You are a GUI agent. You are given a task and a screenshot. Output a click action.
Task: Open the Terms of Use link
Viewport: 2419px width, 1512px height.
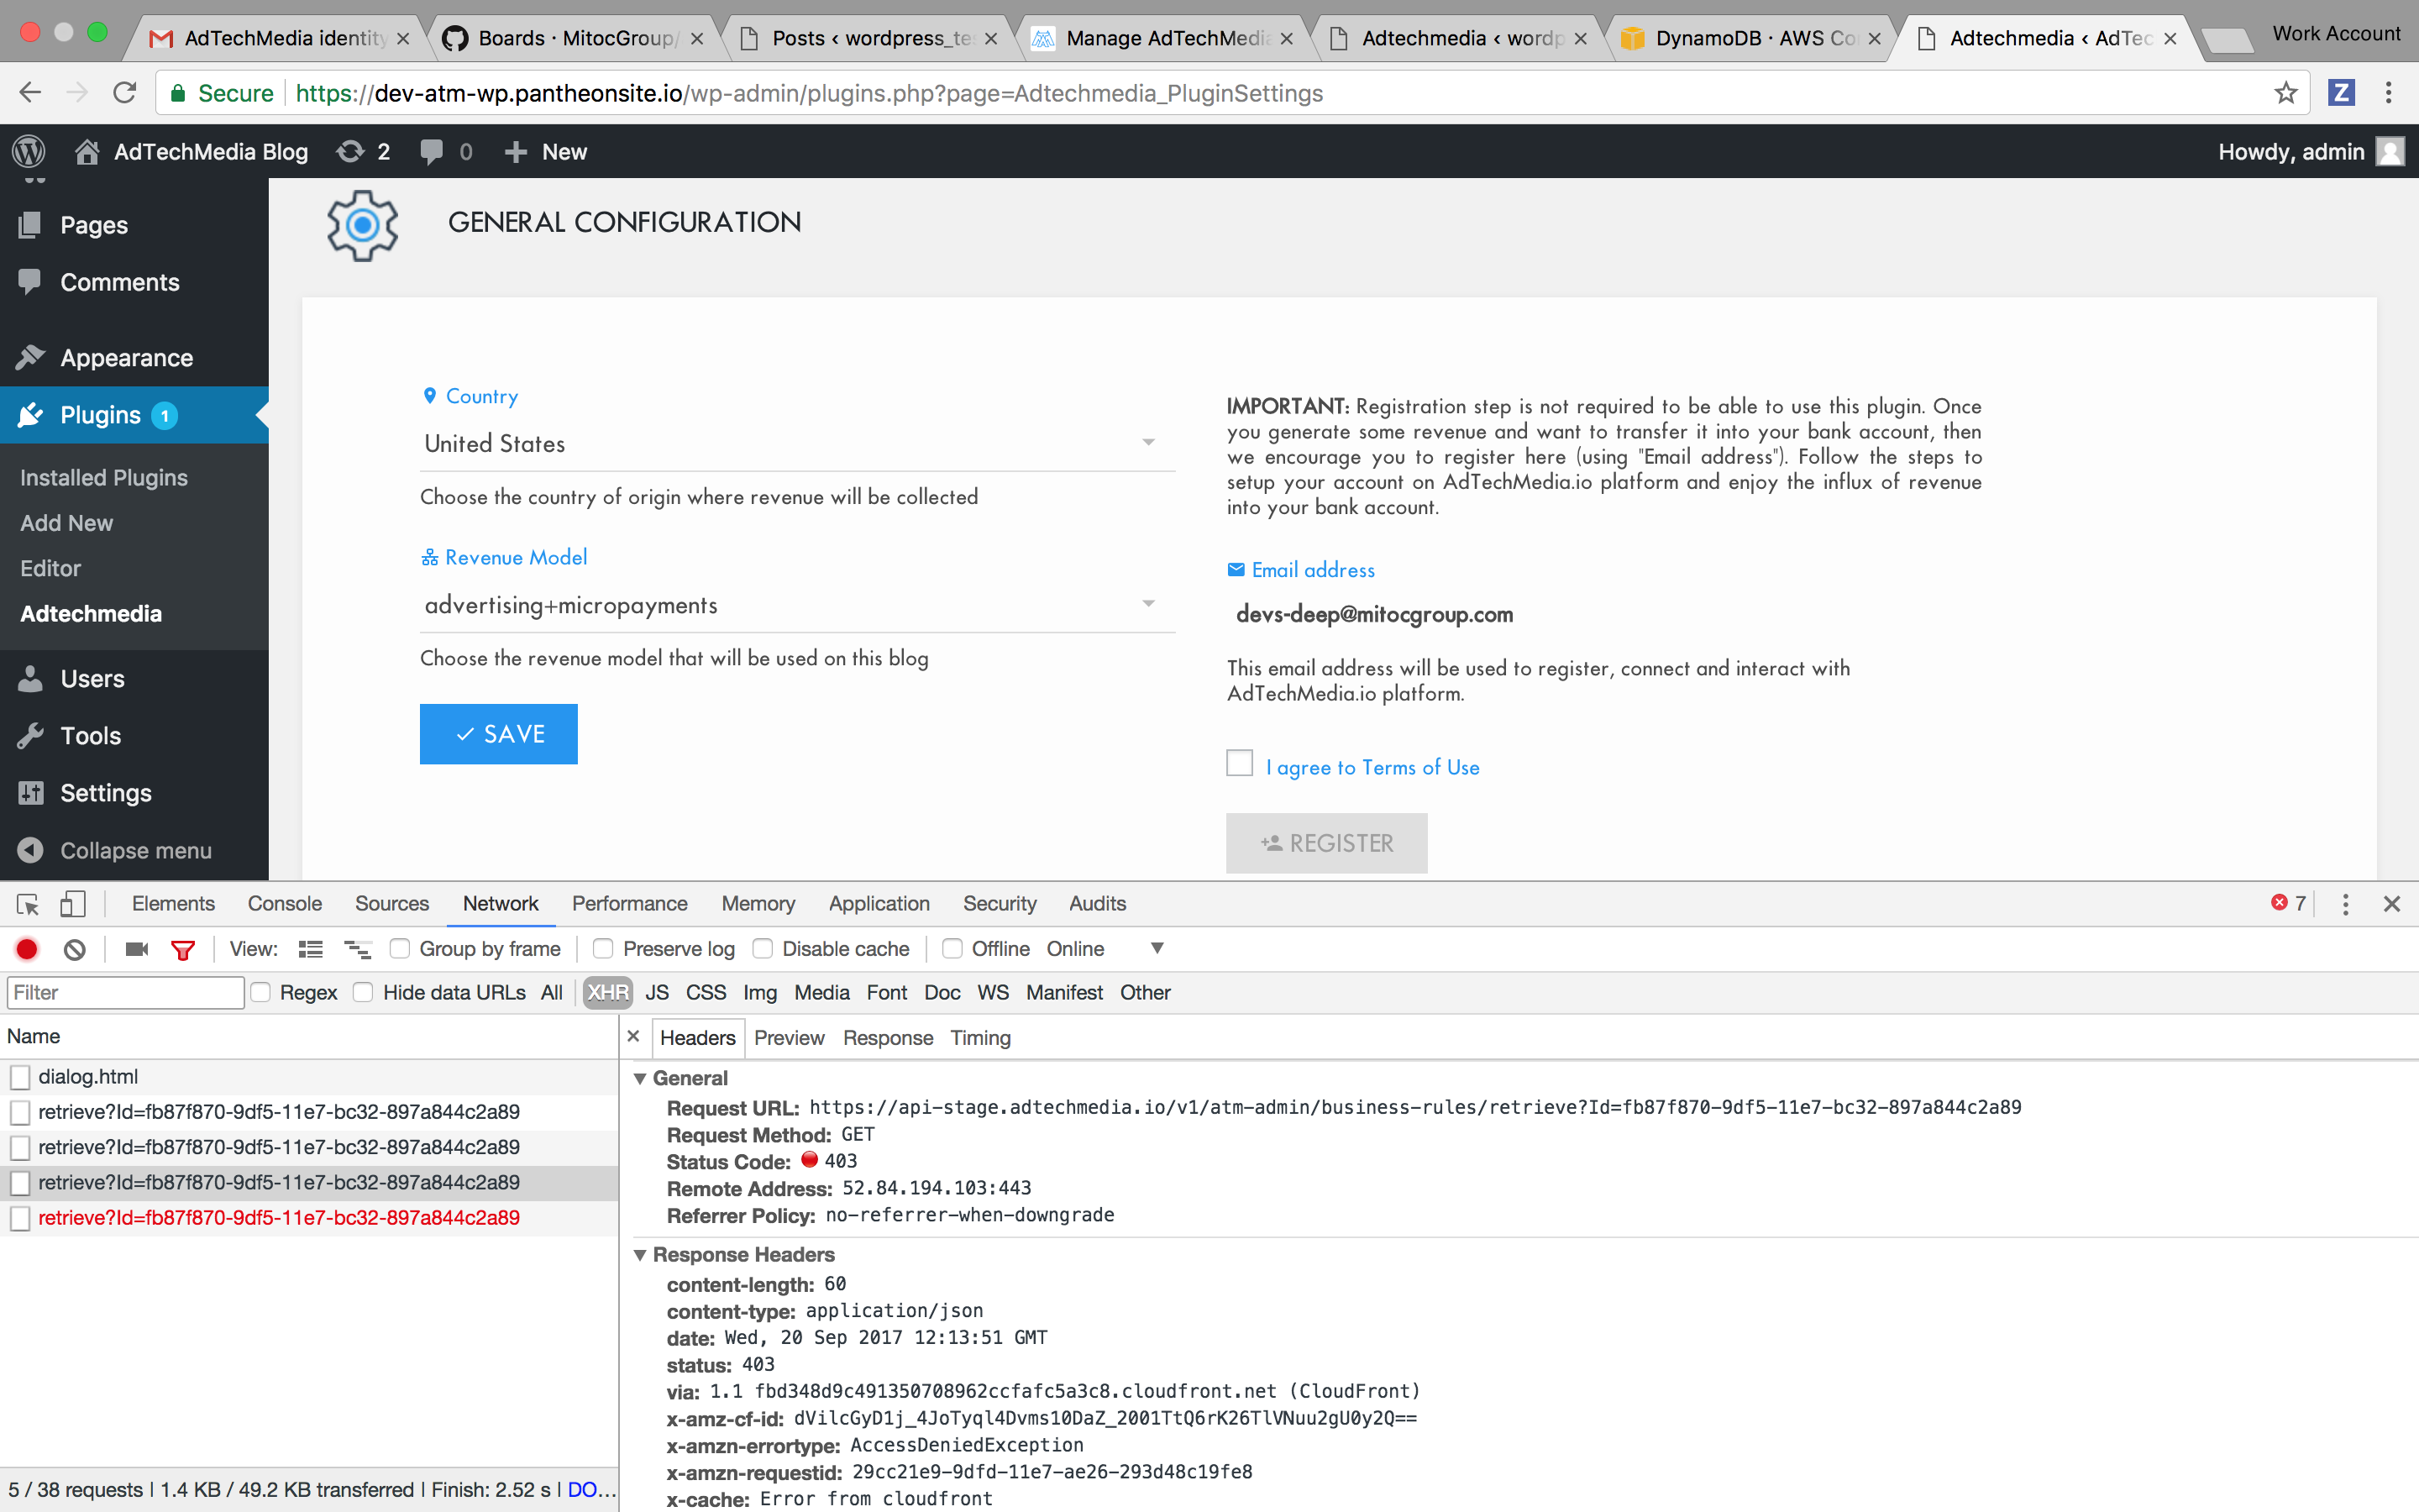[1420, 767]
